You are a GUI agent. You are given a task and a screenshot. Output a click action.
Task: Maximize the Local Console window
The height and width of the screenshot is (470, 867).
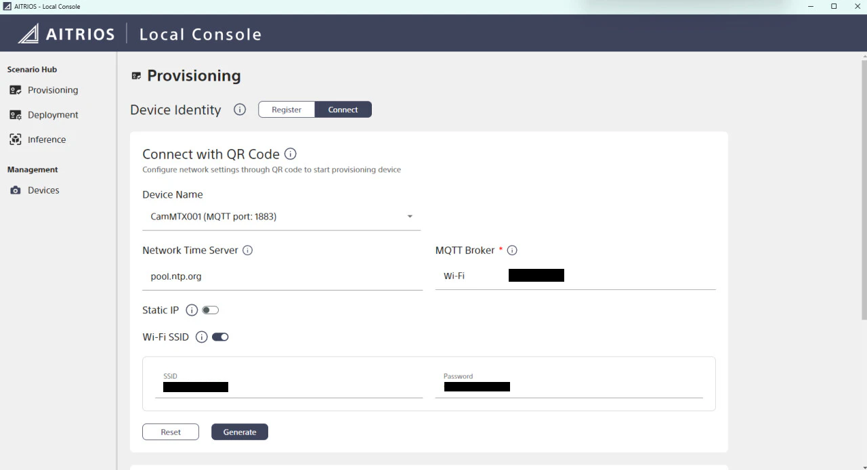[x=834, y=6]
